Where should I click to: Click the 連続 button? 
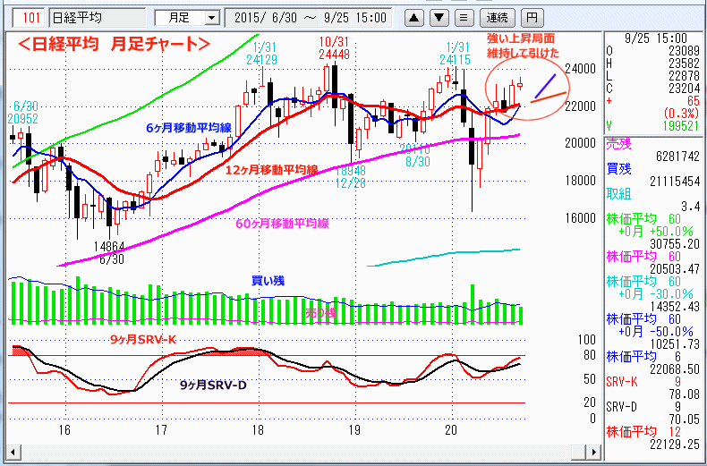[497, 18]
